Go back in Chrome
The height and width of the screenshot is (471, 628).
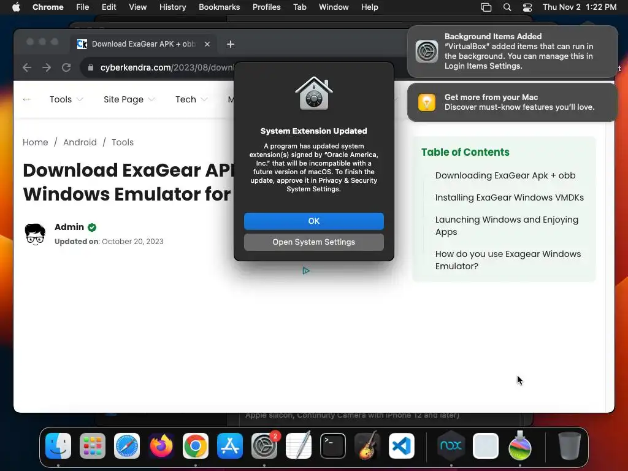click(x=27, y=67)
